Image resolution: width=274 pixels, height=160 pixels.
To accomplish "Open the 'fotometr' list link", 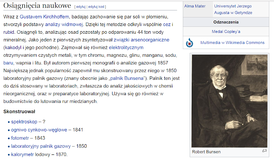I will (x=20, y=138).
